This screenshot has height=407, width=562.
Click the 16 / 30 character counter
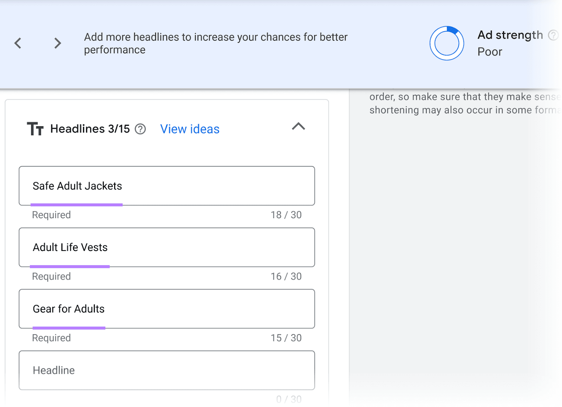(x=286, y=276)
